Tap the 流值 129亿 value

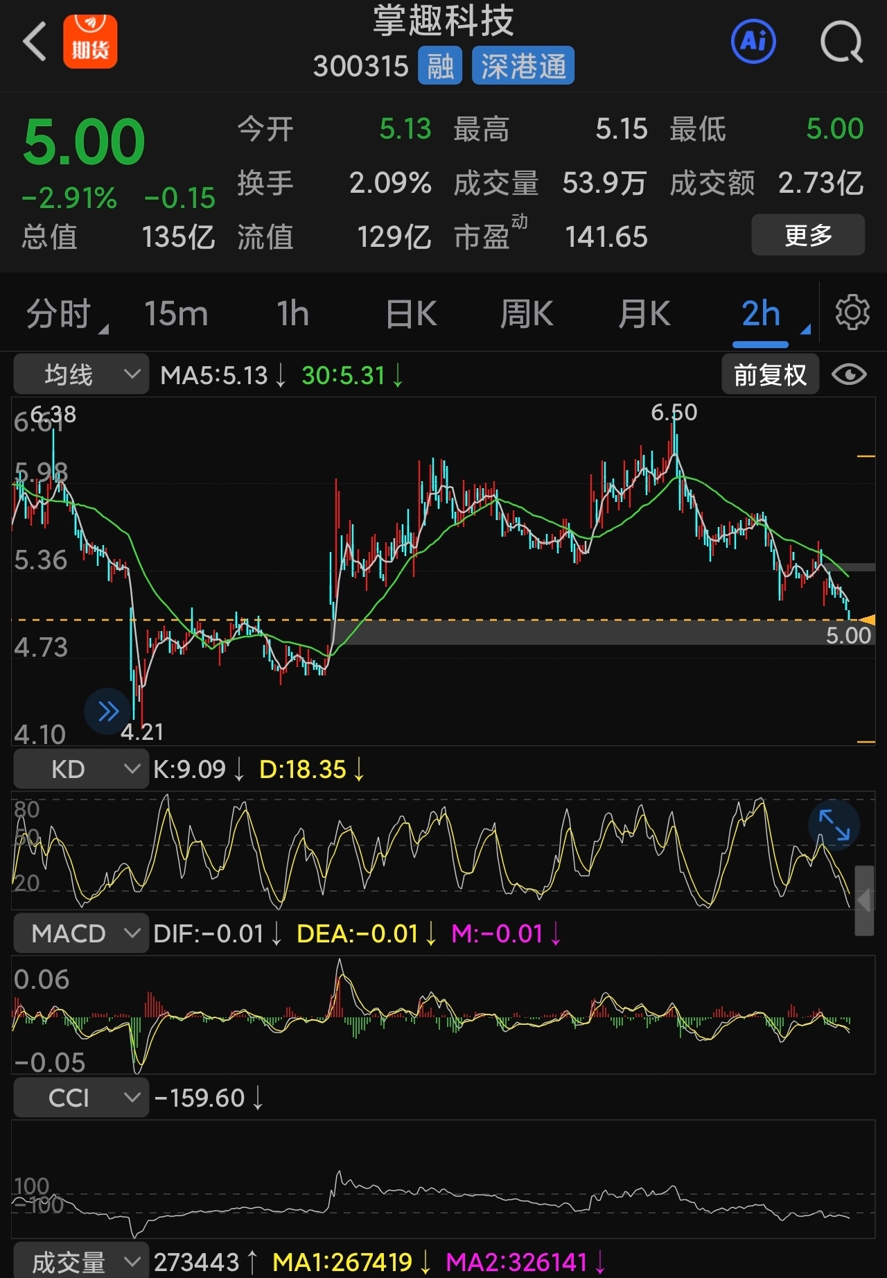[394, 237]
